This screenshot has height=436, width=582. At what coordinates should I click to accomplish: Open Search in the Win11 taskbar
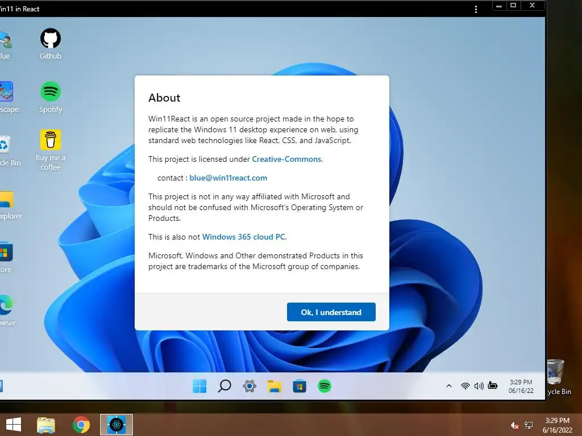click(224, 386)
